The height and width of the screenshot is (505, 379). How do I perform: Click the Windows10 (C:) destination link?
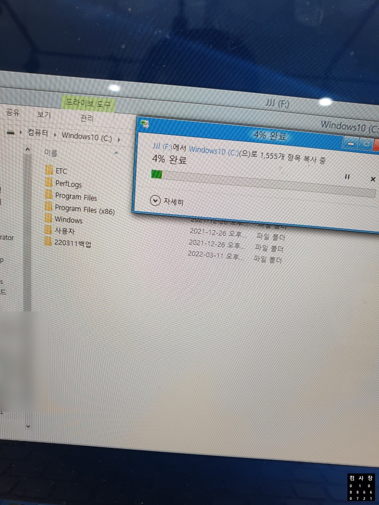point(214,151)
